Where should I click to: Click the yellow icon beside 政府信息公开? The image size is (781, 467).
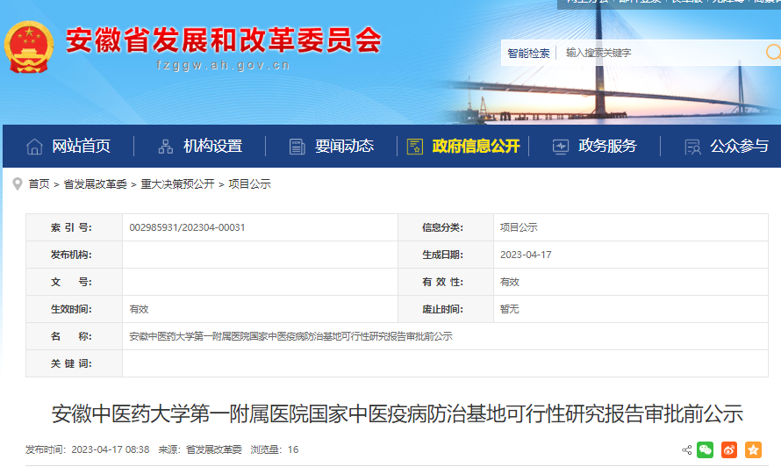[415, 147]
